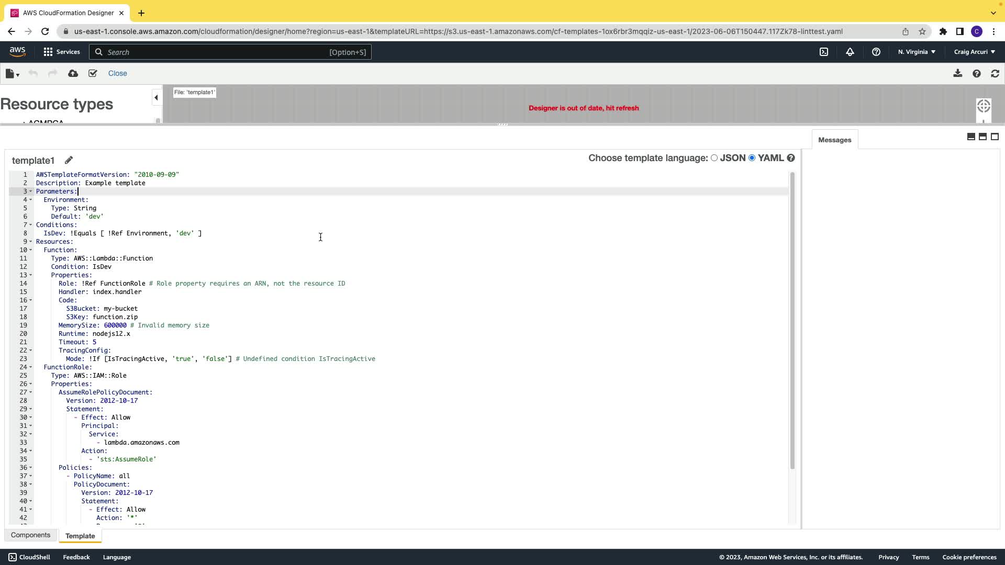Select JSON template language

tap(714, 158)
